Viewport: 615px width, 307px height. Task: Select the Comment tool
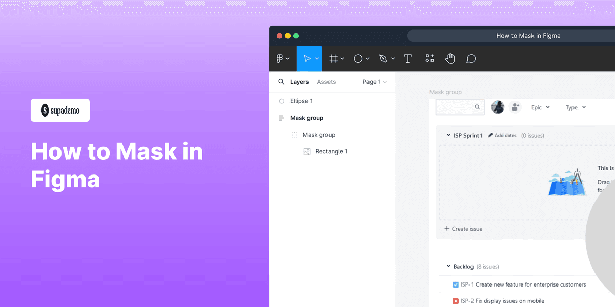[470, 58]
